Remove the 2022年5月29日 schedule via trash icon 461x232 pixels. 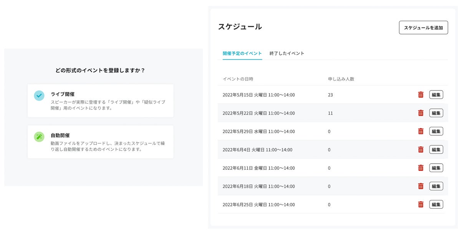(x=421, y=131)
